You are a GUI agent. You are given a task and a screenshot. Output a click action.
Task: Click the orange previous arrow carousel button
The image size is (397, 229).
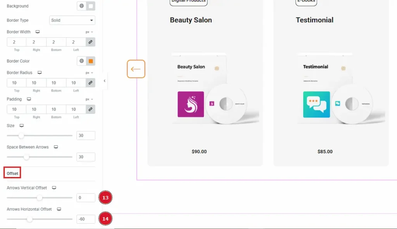pyautogui.click(x=136, y=69)
